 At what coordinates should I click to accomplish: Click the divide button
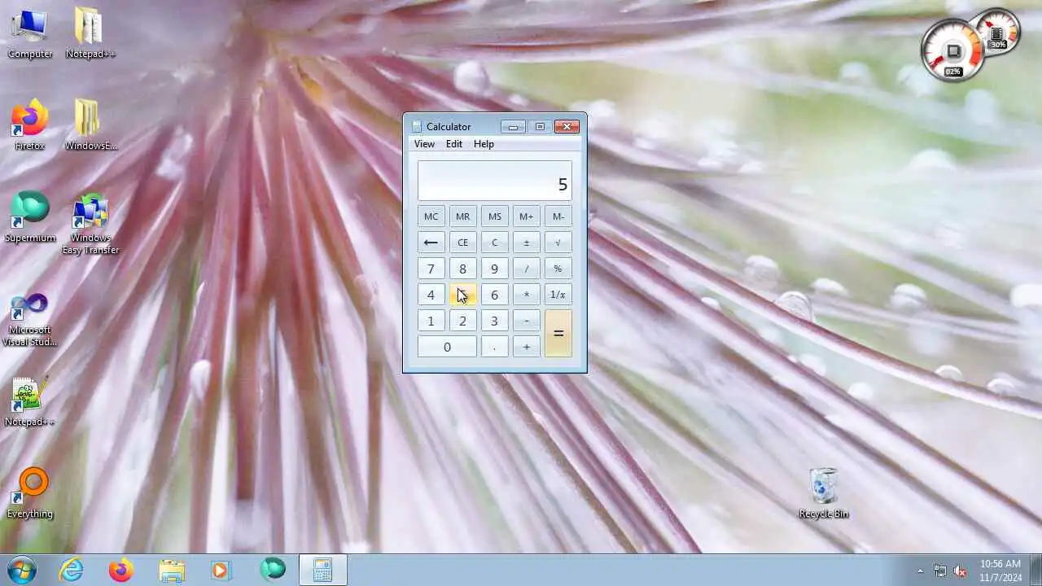click(526, 269)
